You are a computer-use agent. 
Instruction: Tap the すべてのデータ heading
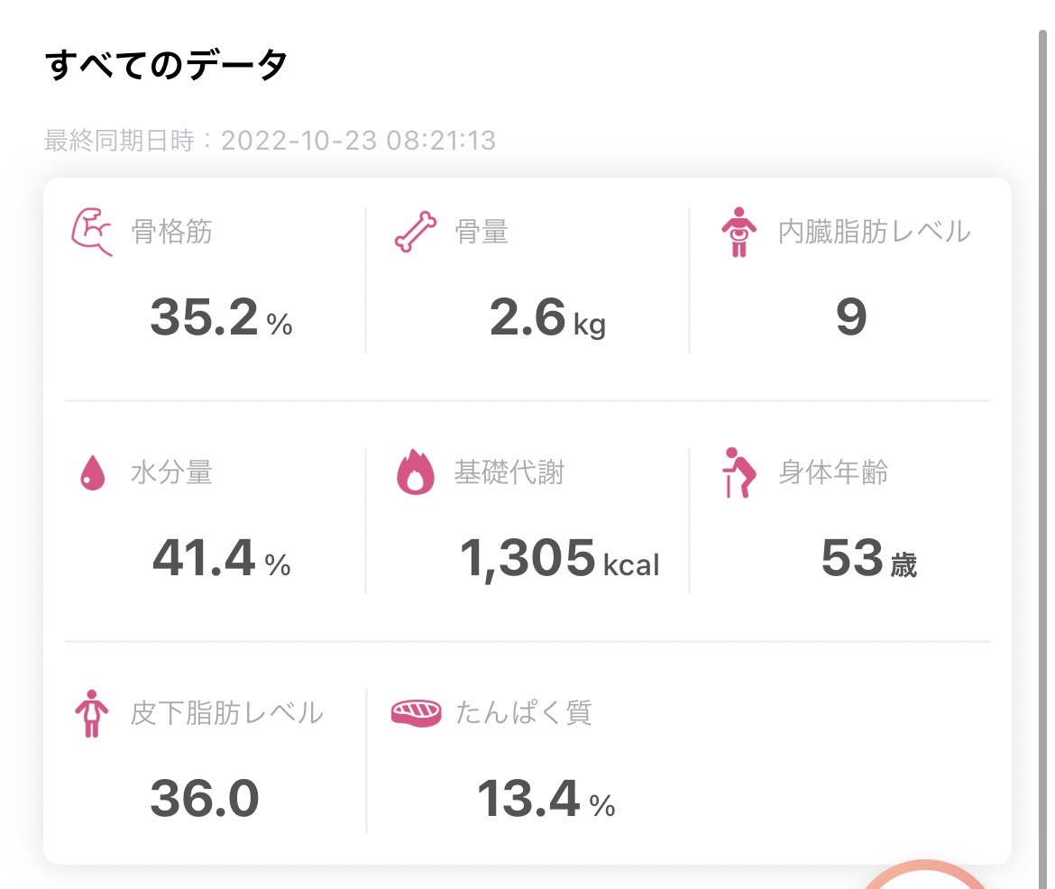(x=166, y=65)
